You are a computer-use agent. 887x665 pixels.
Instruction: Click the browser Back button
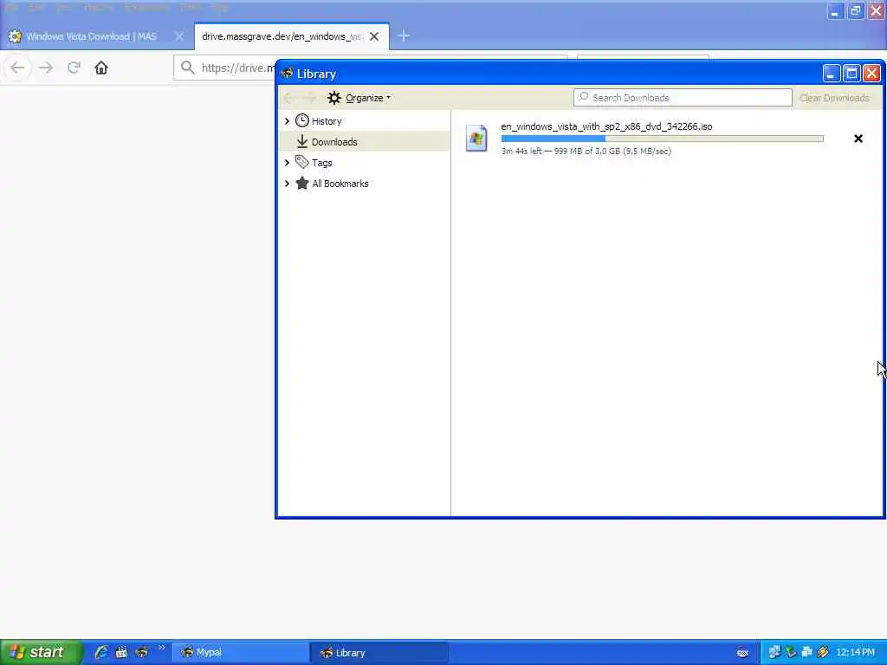[17, 68]
